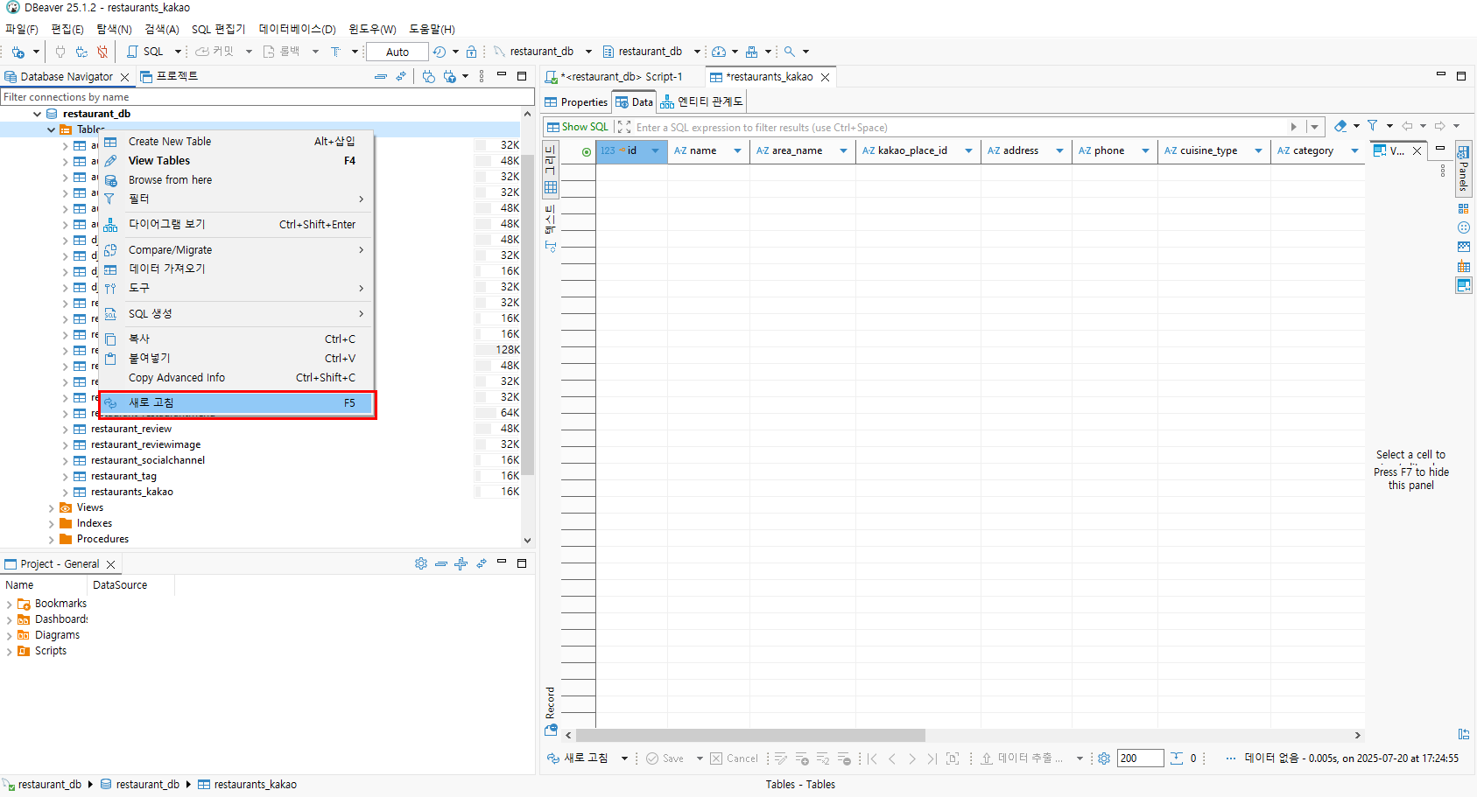1477x797 pixels.
Task: Select View Tables in context menu
Action: 236,160
